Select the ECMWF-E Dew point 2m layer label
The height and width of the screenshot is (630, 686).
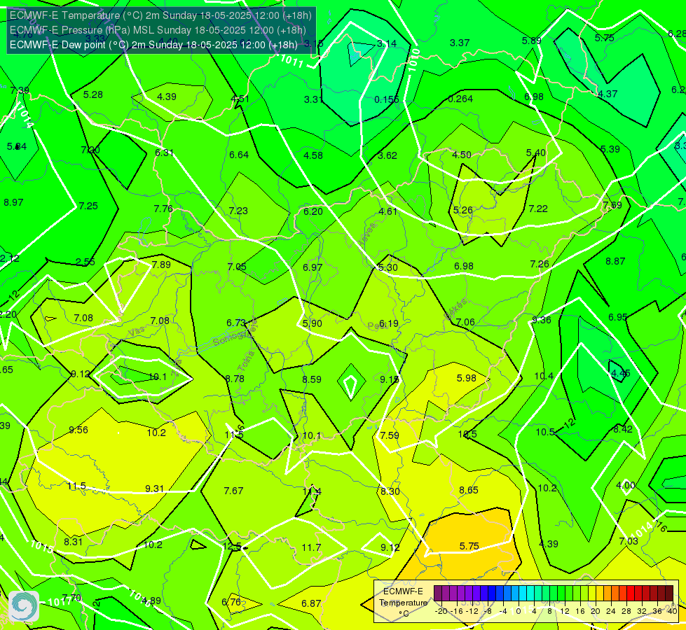click(x=153, y=45)
